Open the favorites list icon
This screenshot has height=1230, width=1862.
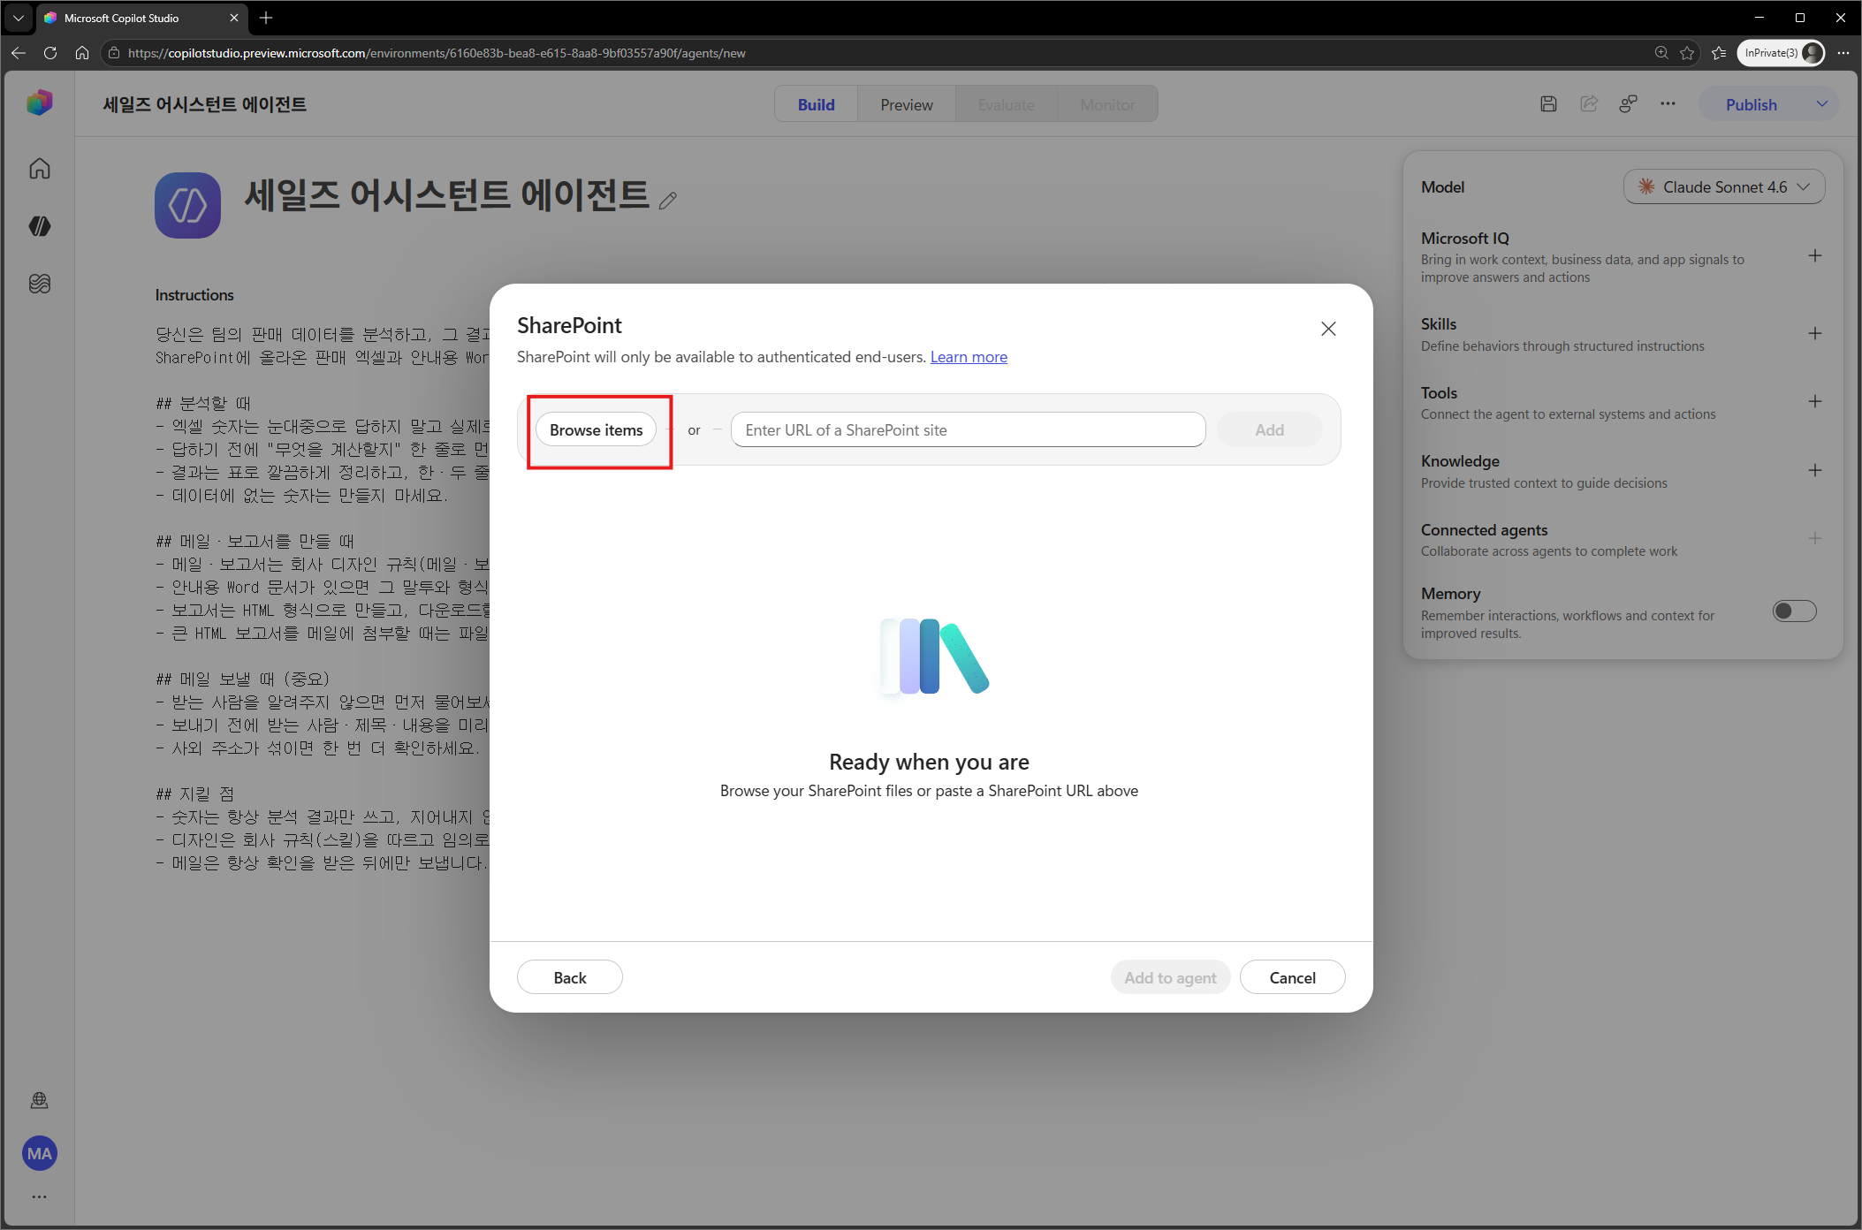(x=1719, y=53)
